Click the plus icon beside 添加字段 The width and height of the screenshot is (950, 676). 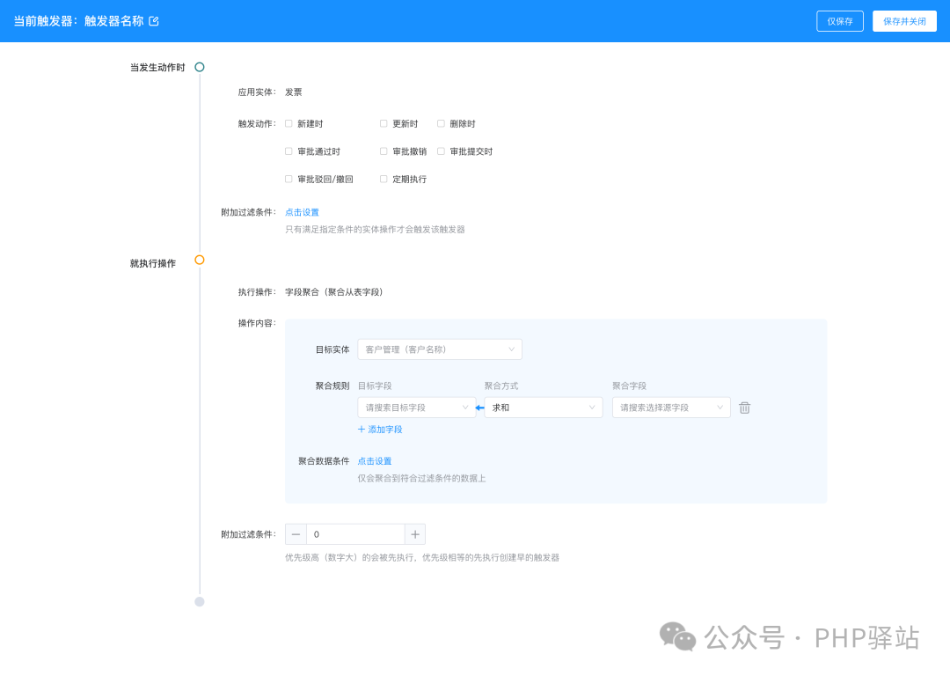(362, 430)
